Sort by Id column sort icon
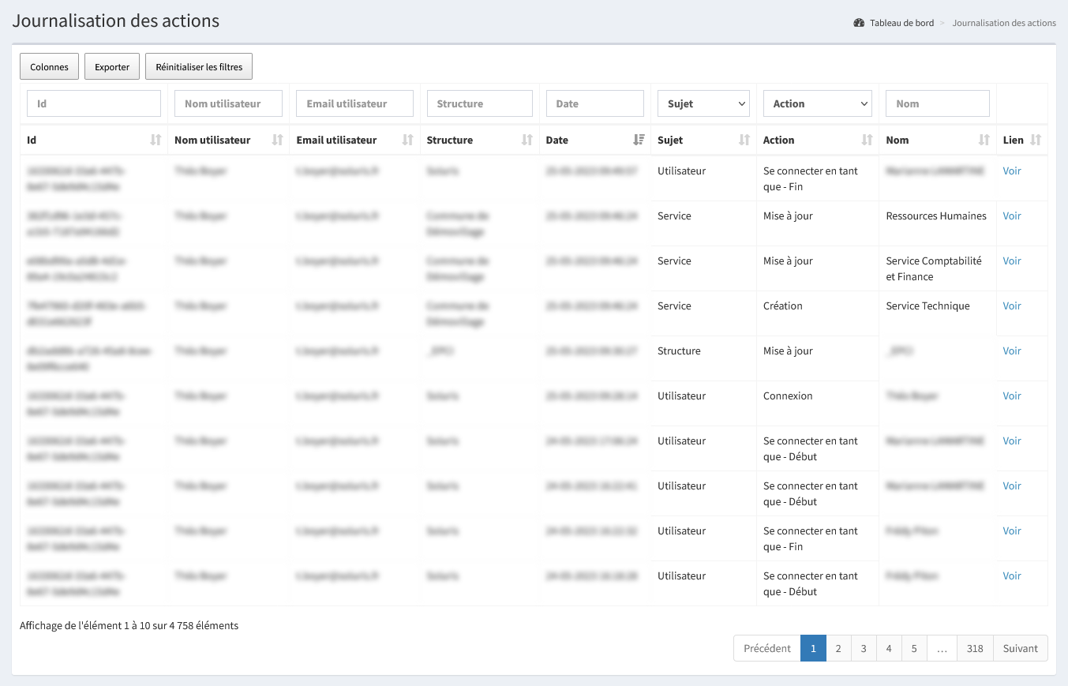Viewport: 1068px width, 686px height. pyautogui.click(x=156, y=140)
